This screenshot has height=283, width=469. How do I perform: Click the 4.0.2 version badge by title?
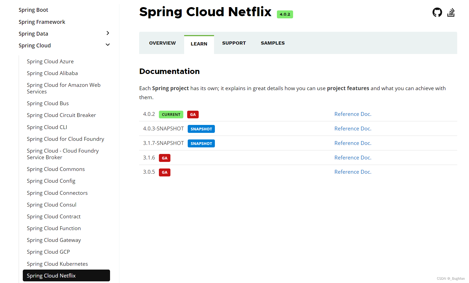pyautogui.click(x=285, y=14)
